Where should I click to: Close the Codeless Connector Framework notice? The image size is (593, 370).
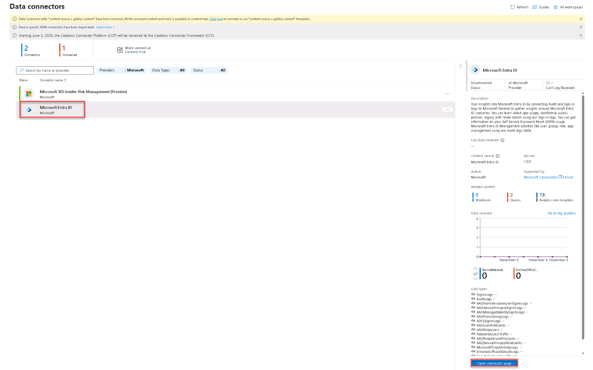(x=581, y=36)
